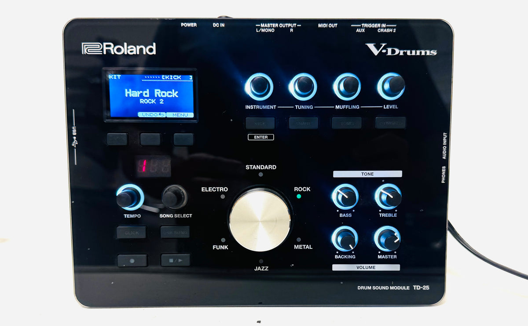Click the MASTER OUTPUT label
This screenshot has height=326, width=528.
(278, 26)
